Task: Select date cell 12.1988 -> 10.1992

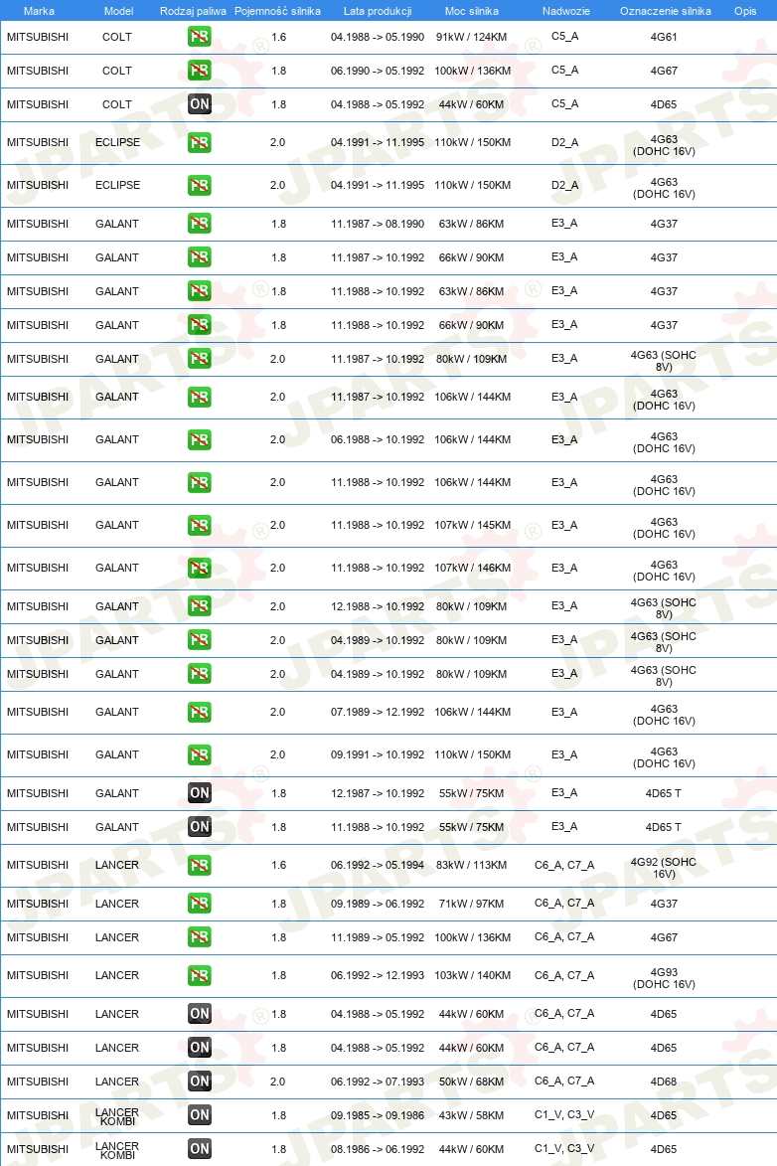Action: pyautogui.click(x=378, y=606)
